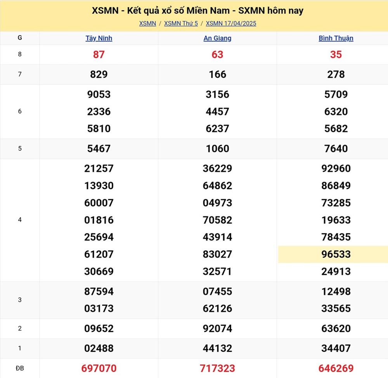
Task: Select the prize 5 number 1060
Action: point(217,148)
